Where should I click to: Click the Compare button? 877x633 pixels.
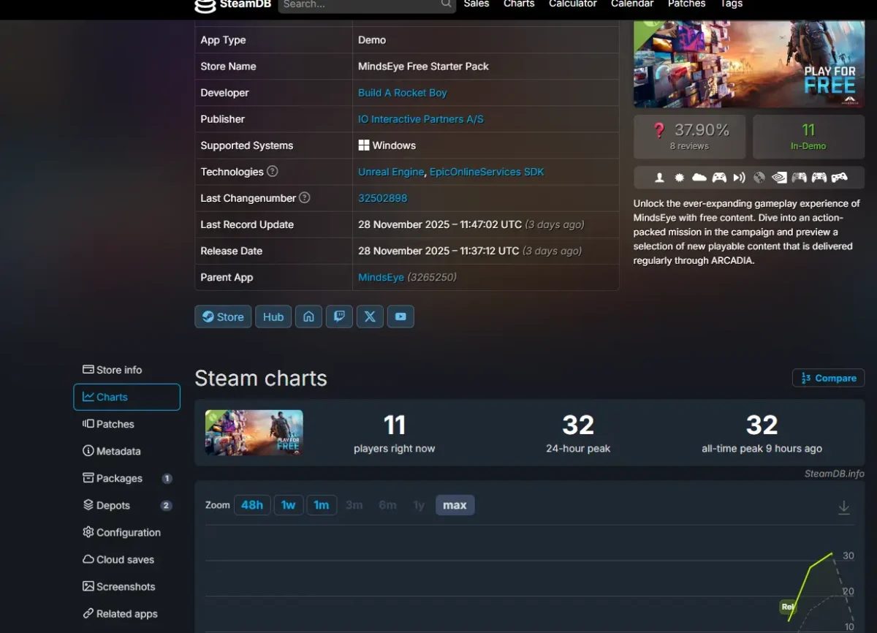pyautogui.click(x=828, y=378)
